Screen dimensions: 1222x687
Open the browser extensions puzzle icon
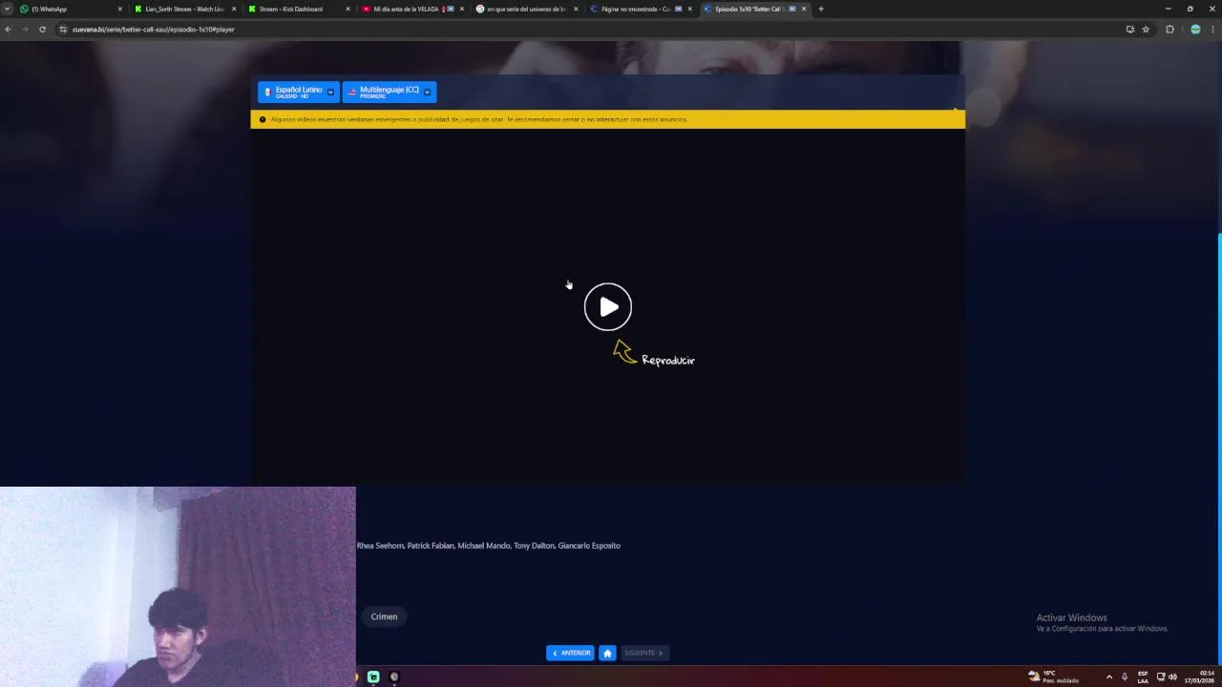pos(1169,30)
